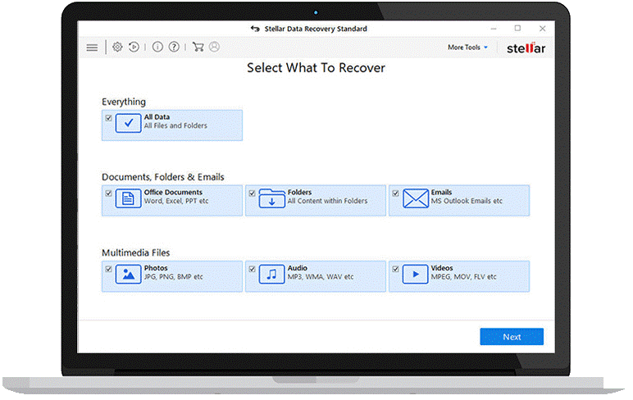Image resolution: width=633 pixels, height=400 pixels.
Task: Click the Videos play icon
Action: click(416, 275)
